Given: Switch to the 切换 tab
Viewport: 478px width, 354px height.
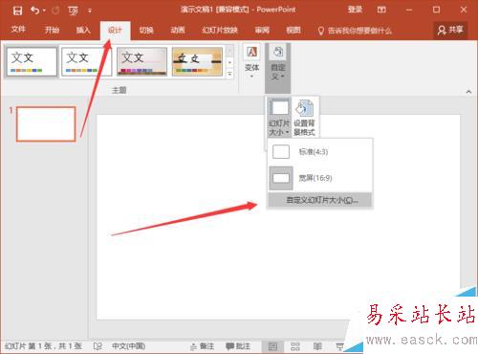Looking at the screenshot, I should pyautogui.click(x=146, y=31).
